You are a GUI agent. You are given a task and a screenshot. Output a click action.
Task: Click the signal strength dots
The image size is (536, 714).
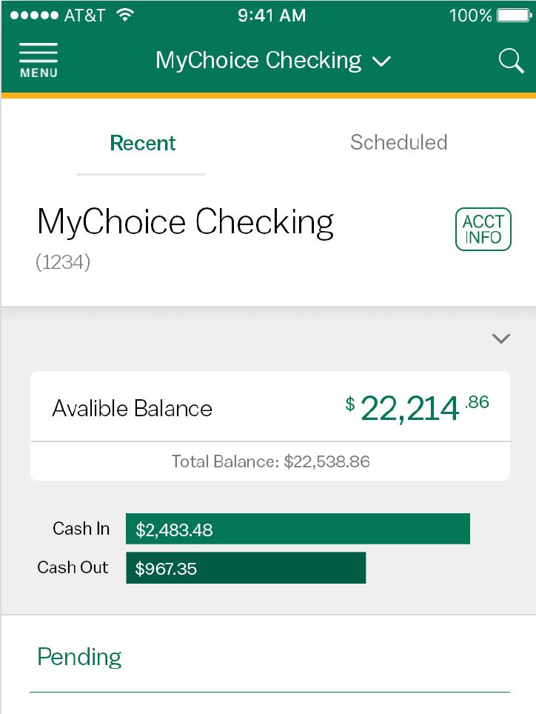point(33,16)
